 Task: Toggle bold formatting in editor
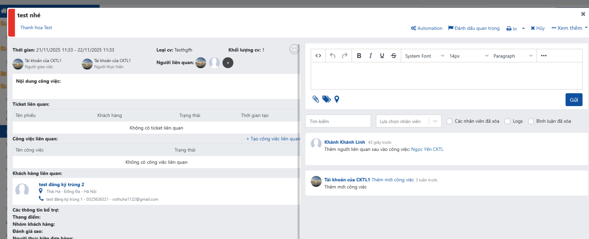click(359, 56)
